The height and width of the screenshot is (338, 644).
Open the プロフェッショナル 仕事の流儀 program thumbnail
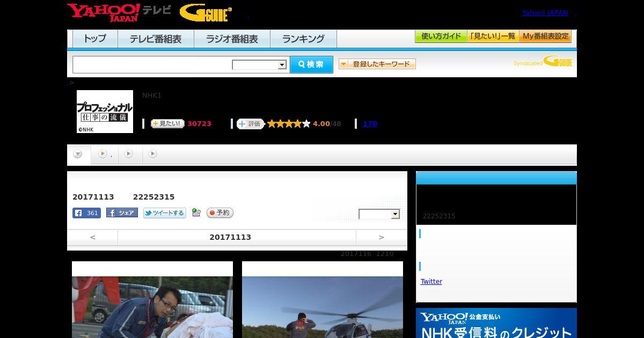pos(105,112)
